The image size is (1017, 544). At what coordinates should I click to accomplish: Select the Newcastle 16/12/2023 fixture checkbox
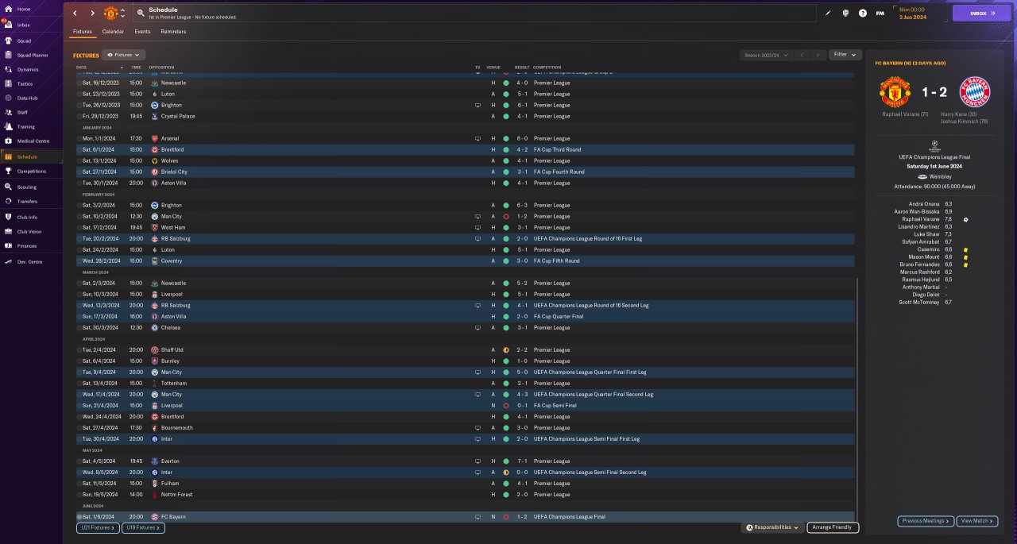(x=79, y=83)
